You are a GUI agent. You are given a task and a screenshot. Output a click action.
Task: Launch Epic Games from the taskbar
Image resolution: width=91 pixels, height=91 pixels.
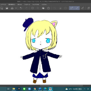point(19,89)
